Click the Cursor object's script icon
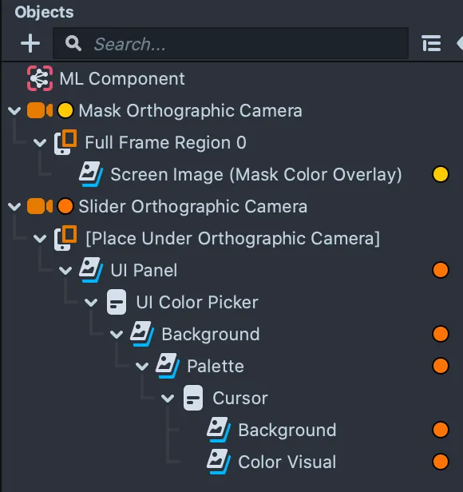 [x=193, y=399]
